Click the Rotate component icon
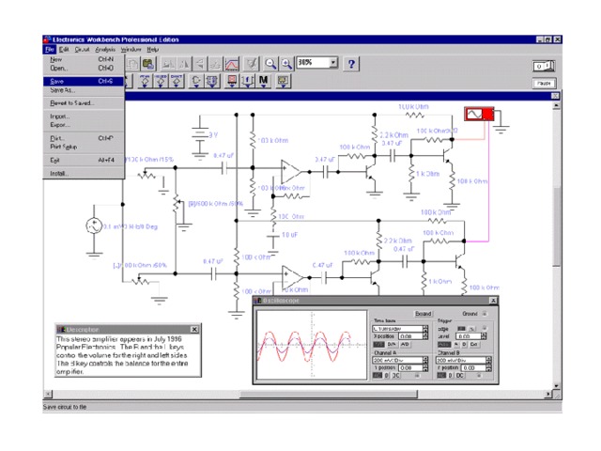Screen dimensions: 601x451 tap(169, 64)
